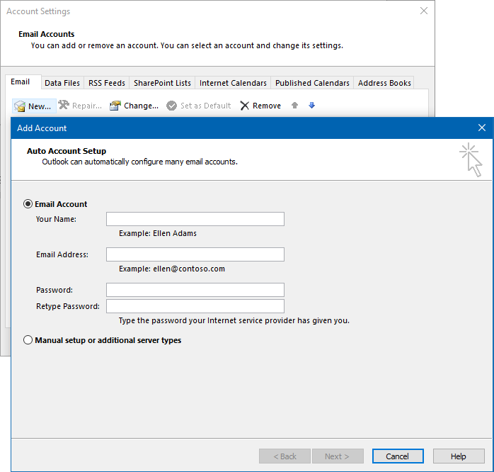Switch to Address Books tab

click(x=384, y=83)
